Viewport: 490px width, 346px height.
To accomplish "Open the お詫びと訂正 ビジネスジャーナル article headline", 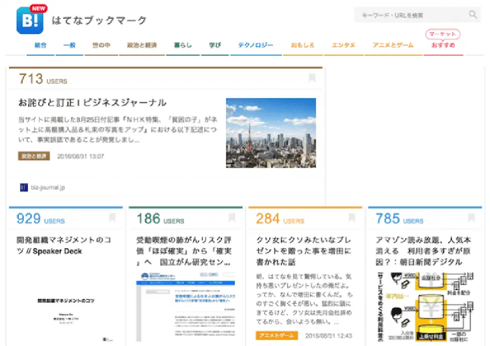I will (x=92, y=103).
